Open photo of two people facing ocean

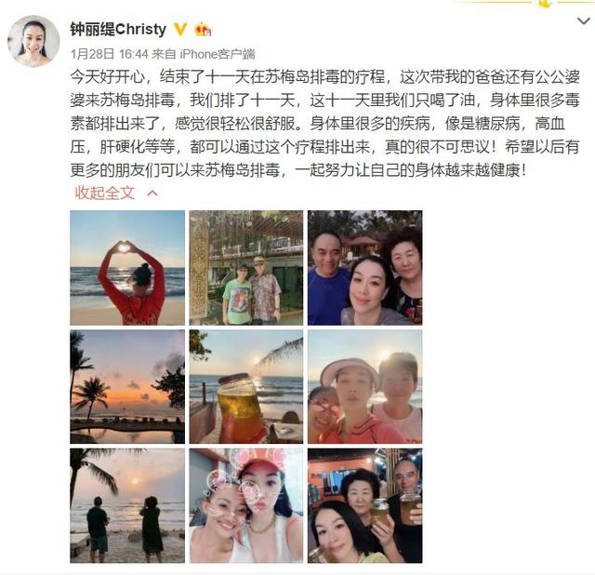tap(127, 505)
